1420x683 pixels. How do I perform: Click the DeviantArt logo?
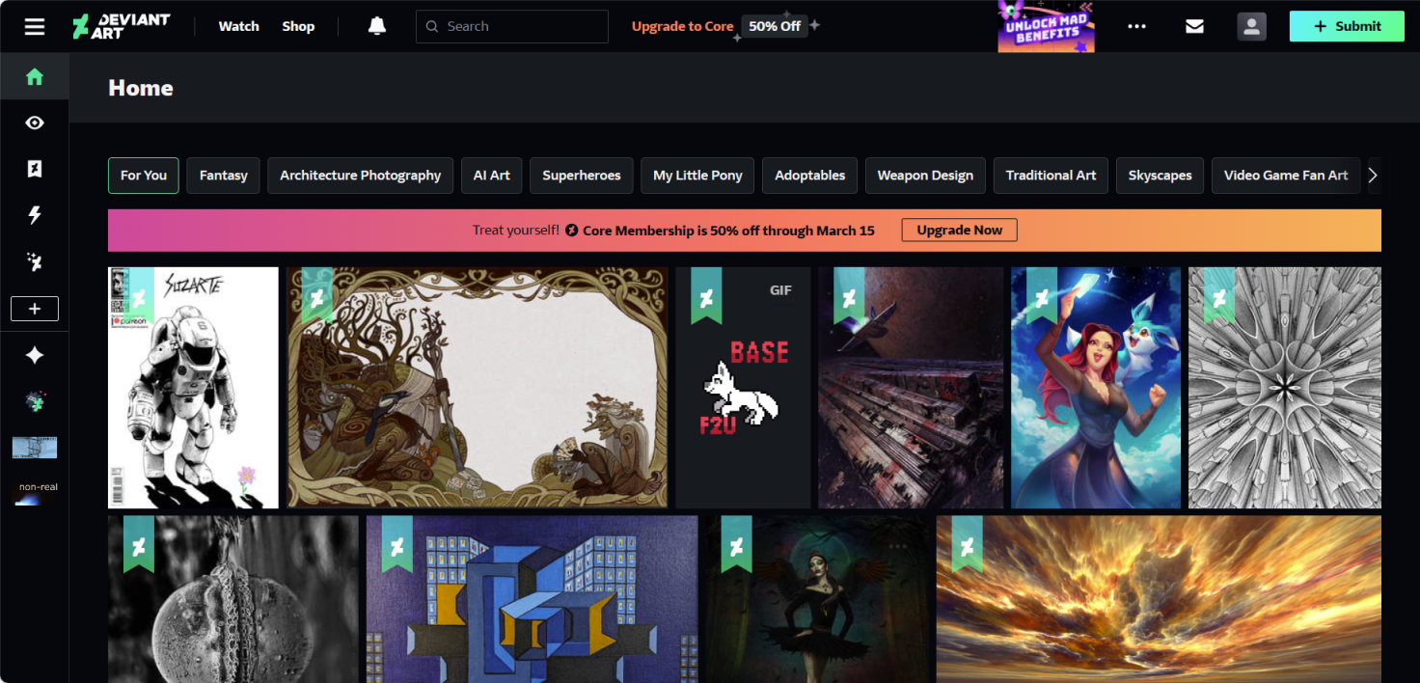click(122, 26)
